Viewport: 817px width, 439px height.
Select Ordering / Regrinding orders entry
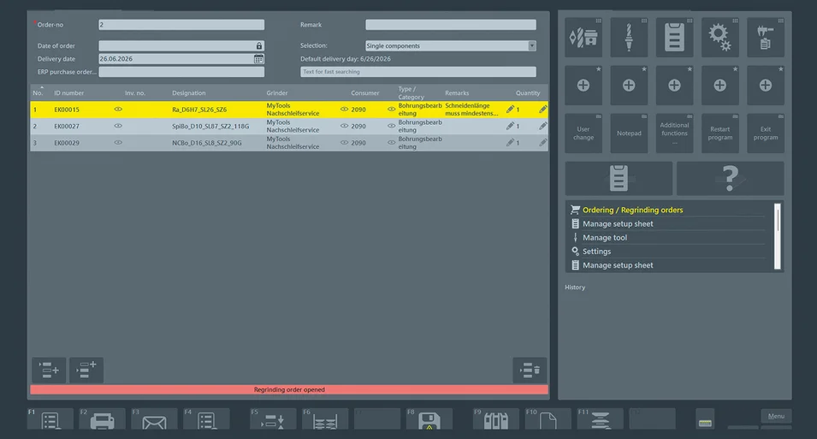[x=632, y=210]
